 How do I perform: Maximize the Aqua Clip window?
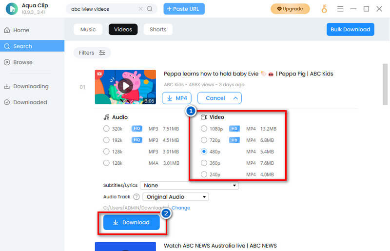pyautogui.click(x=366, y=9)
